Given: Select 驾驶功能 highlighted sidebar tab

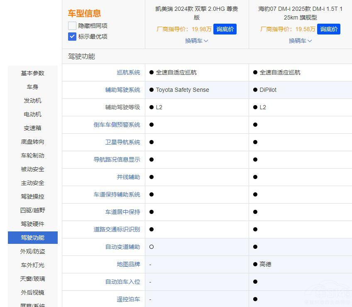Looking at the screenshot, I should (33, 238).
